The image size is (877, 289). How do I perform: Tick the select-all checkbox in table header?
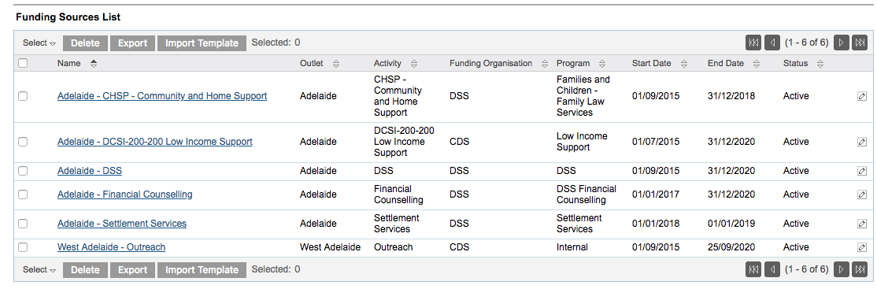coord(23,63)
